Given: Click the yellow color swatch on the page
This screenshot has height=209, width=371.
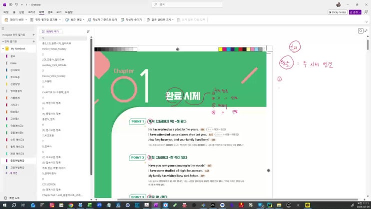Looking at the screenshot, I should [x=221, y=49].
